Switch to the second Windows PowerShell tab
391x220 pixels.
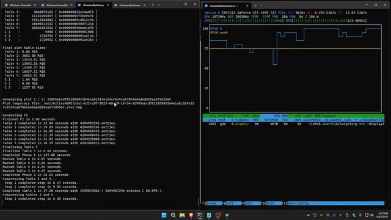[x=57, y=5]
